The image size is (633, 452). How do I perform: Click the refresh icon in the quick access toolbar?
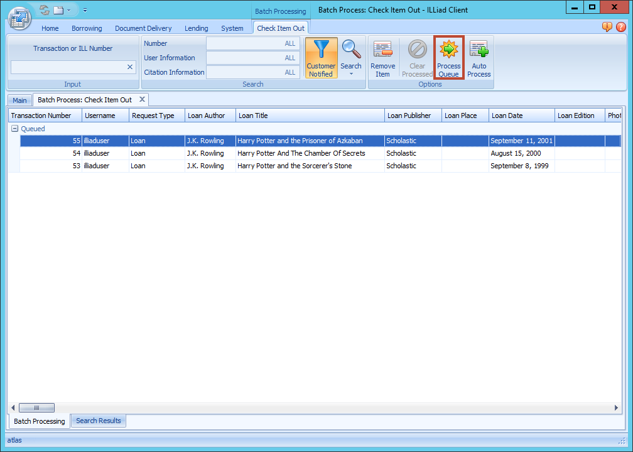pyautogui.click(x=43, y=9)
